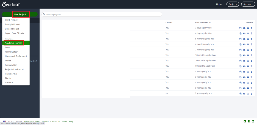This screenshot has height=125, width=257.
Task: Download the project modified 6 days ago
Action: [244, 33]
